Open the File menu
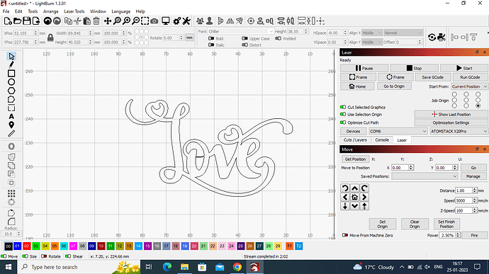This screenshot has height=274, width=489. pos(6,11)
